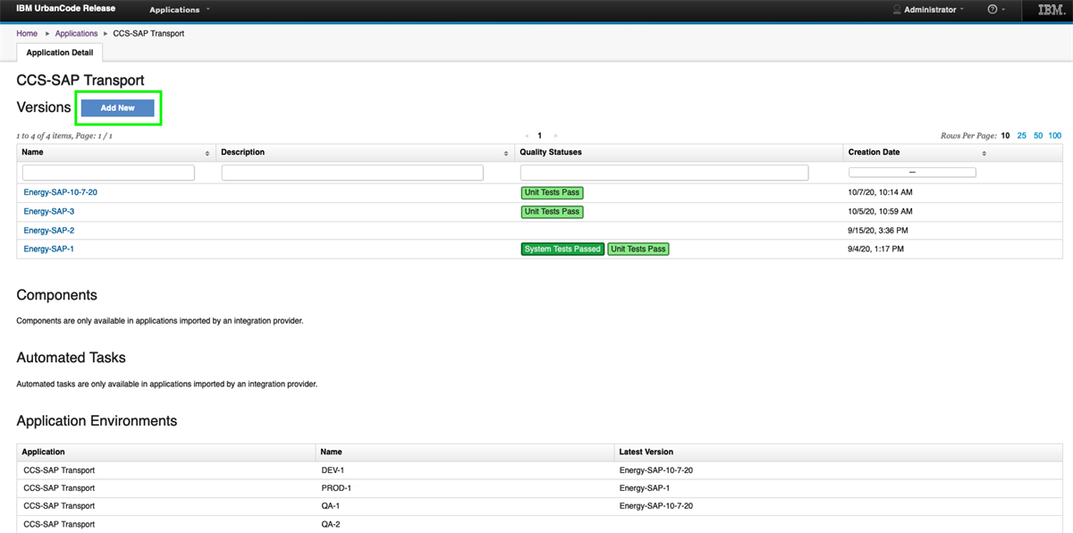Click the next page arrow in pagination
This screenshot has width=1073, height=533.
555,136
